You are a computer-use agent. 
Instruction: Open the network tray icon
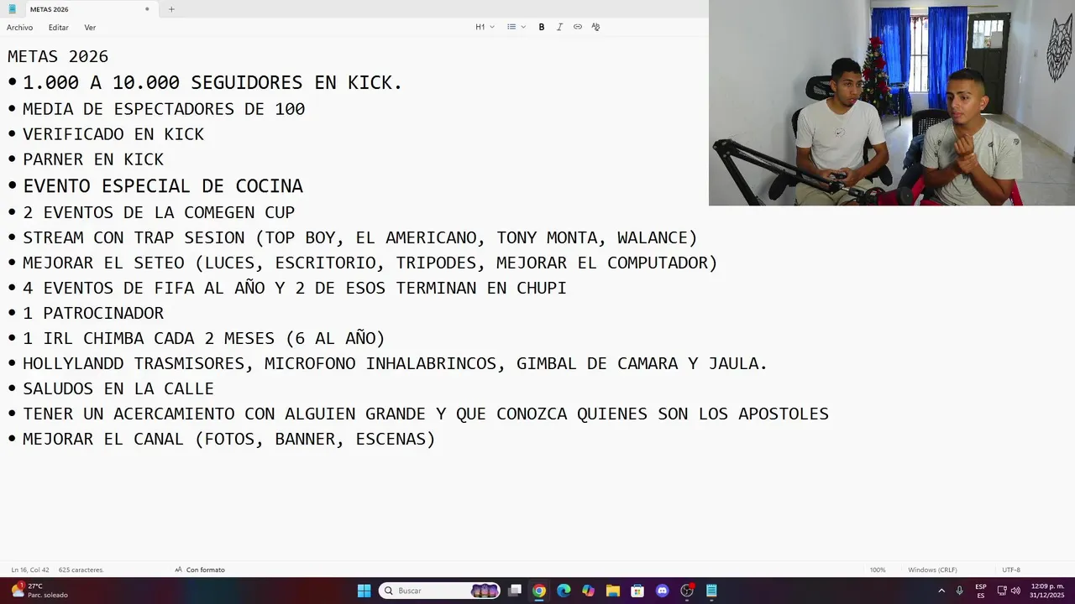(x=1002, y=591)
